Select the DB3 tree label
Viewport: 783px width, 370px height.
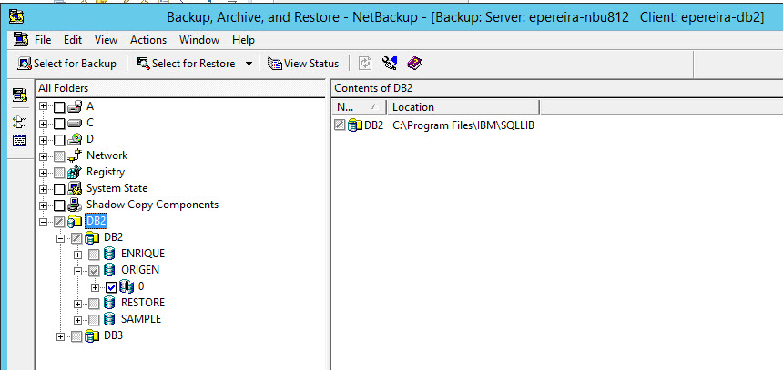pos(114,335)
